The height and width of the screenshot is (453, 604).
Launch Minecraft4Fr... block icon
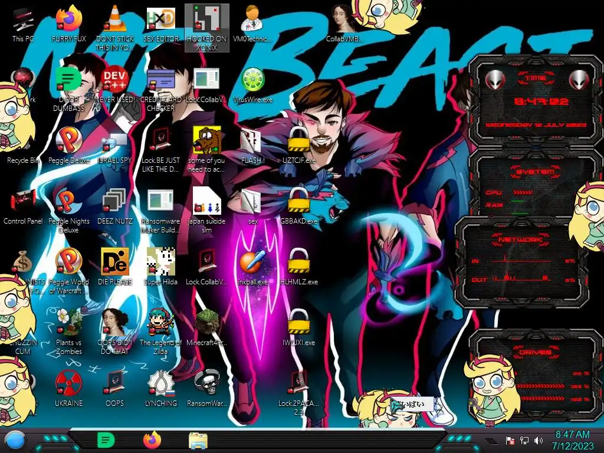207,328
